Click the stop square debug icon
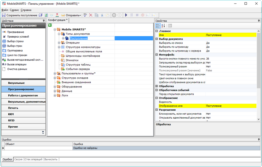Viewport: 262px width, 167px height. click(x=137, y=15)
